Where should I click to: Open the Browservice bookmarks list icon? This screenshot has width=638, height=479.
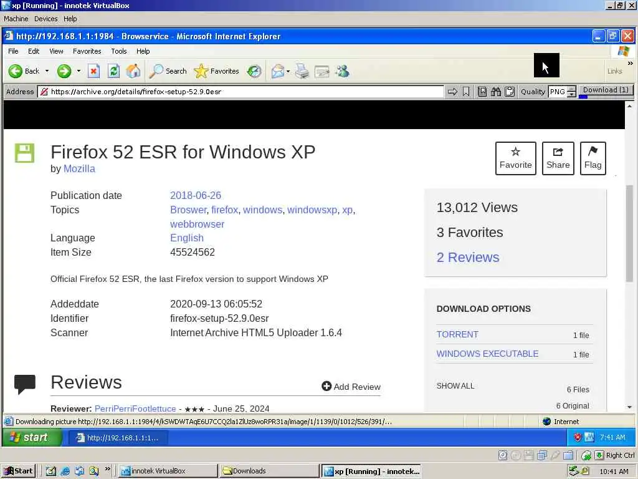[x=482, y=92]
